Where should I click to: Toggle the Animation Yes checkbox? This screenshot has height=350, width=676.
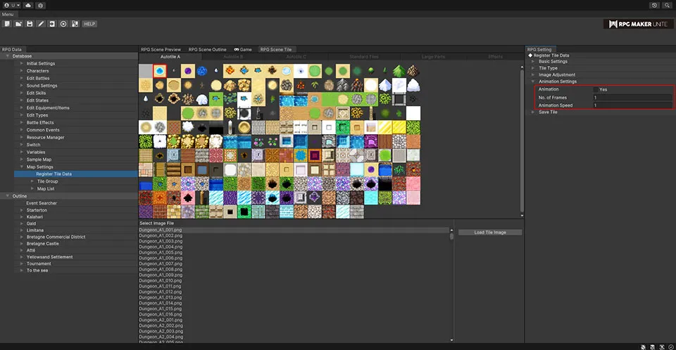point(596,89)
